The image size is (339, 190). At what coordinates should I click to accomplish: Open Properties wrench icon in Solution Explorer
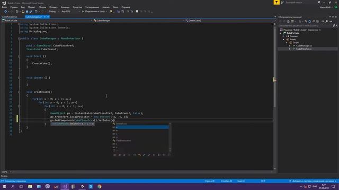coord(327,21)
